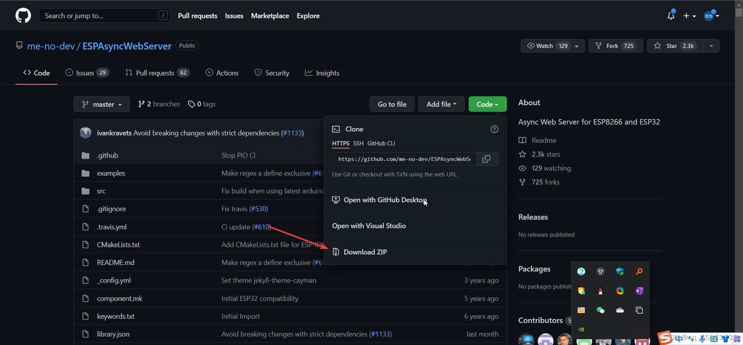Image resolution: width=743 pixels, height=345 pixels.
Task: Select the GitHub CLI clone tab
Action: 381,143
